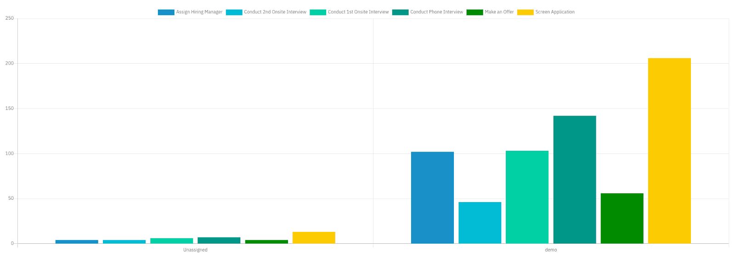Click the 200 y-axis tick label
Image resolution: width=735 pixels, height=258 pixels.
[x=10, y=63]
